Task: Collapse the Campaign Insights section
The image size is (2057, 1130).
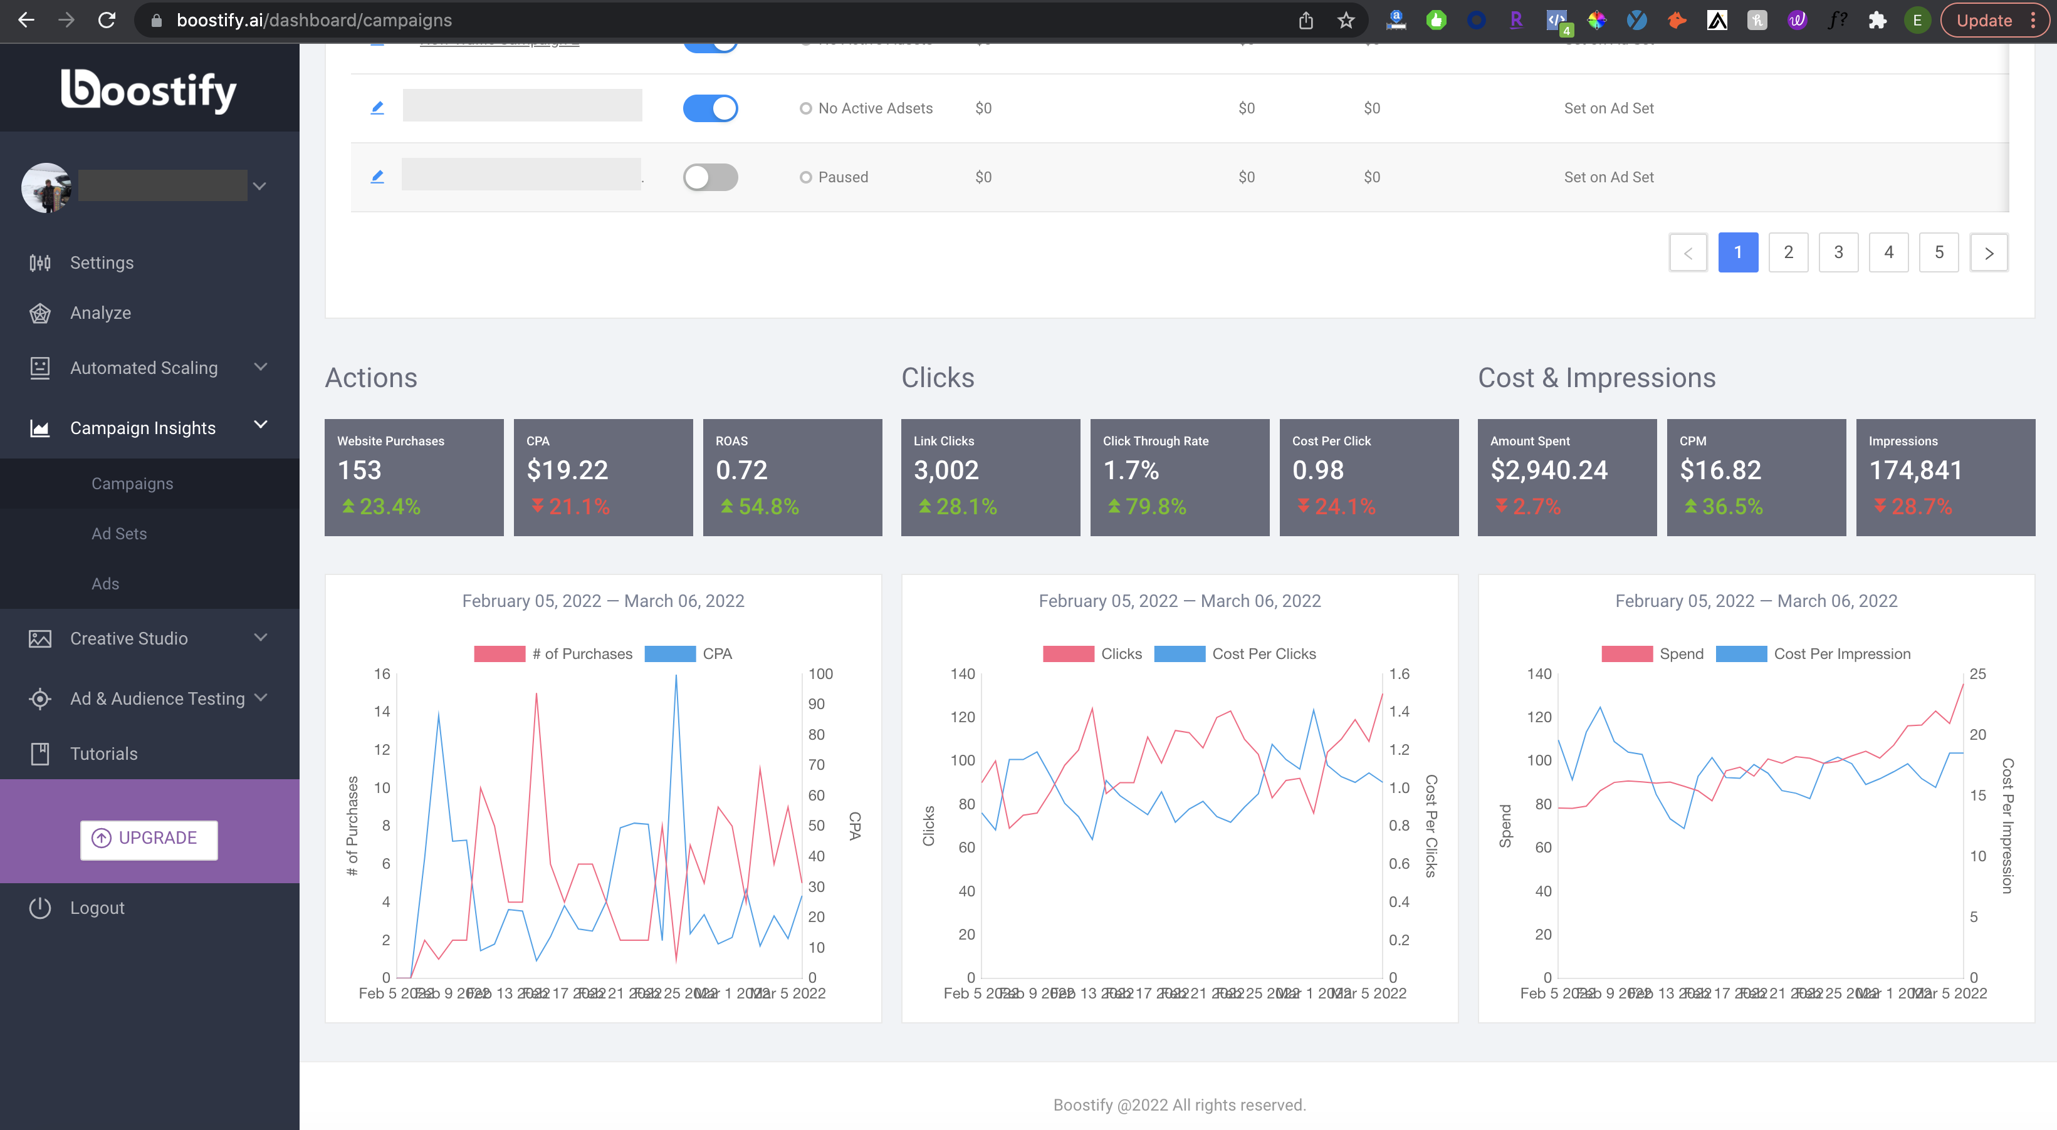Action: (x=259, y=425)
